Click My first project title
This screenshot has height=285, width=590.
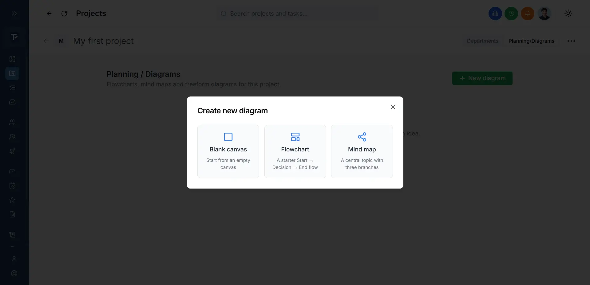coord(103,41)
